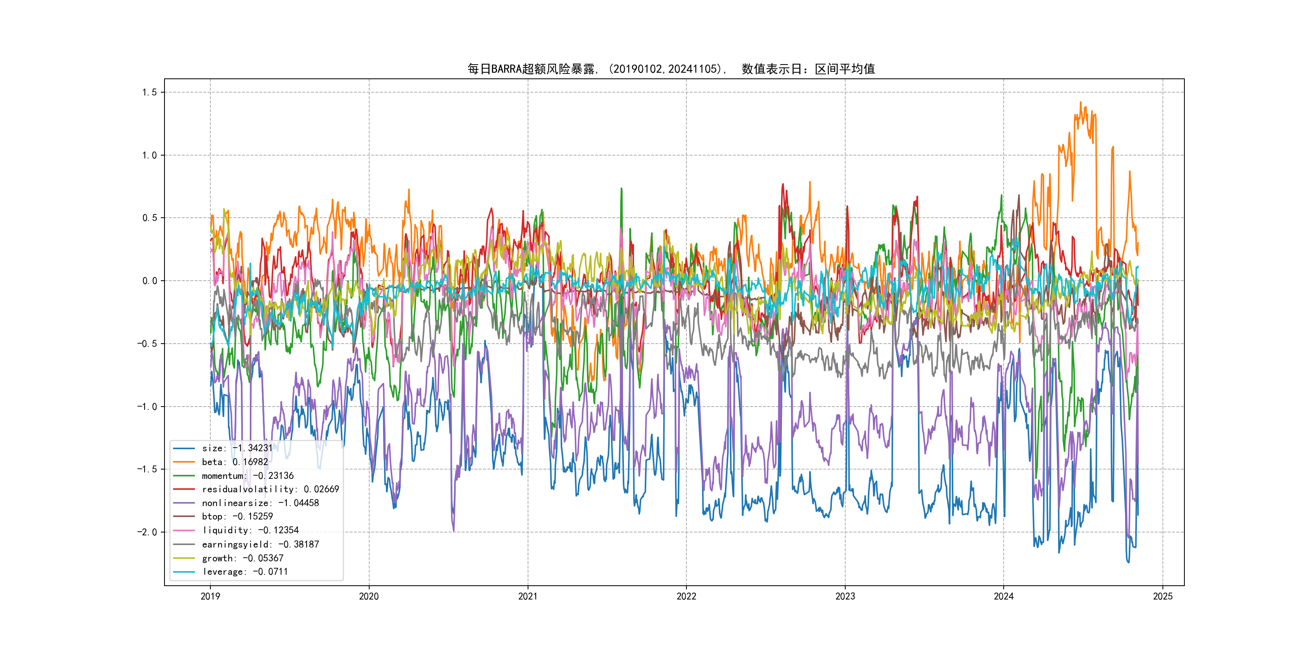The height and width of the screenshot is (658, 1316).
Task: Click the olive growth legend line
Action: point(184,558)
